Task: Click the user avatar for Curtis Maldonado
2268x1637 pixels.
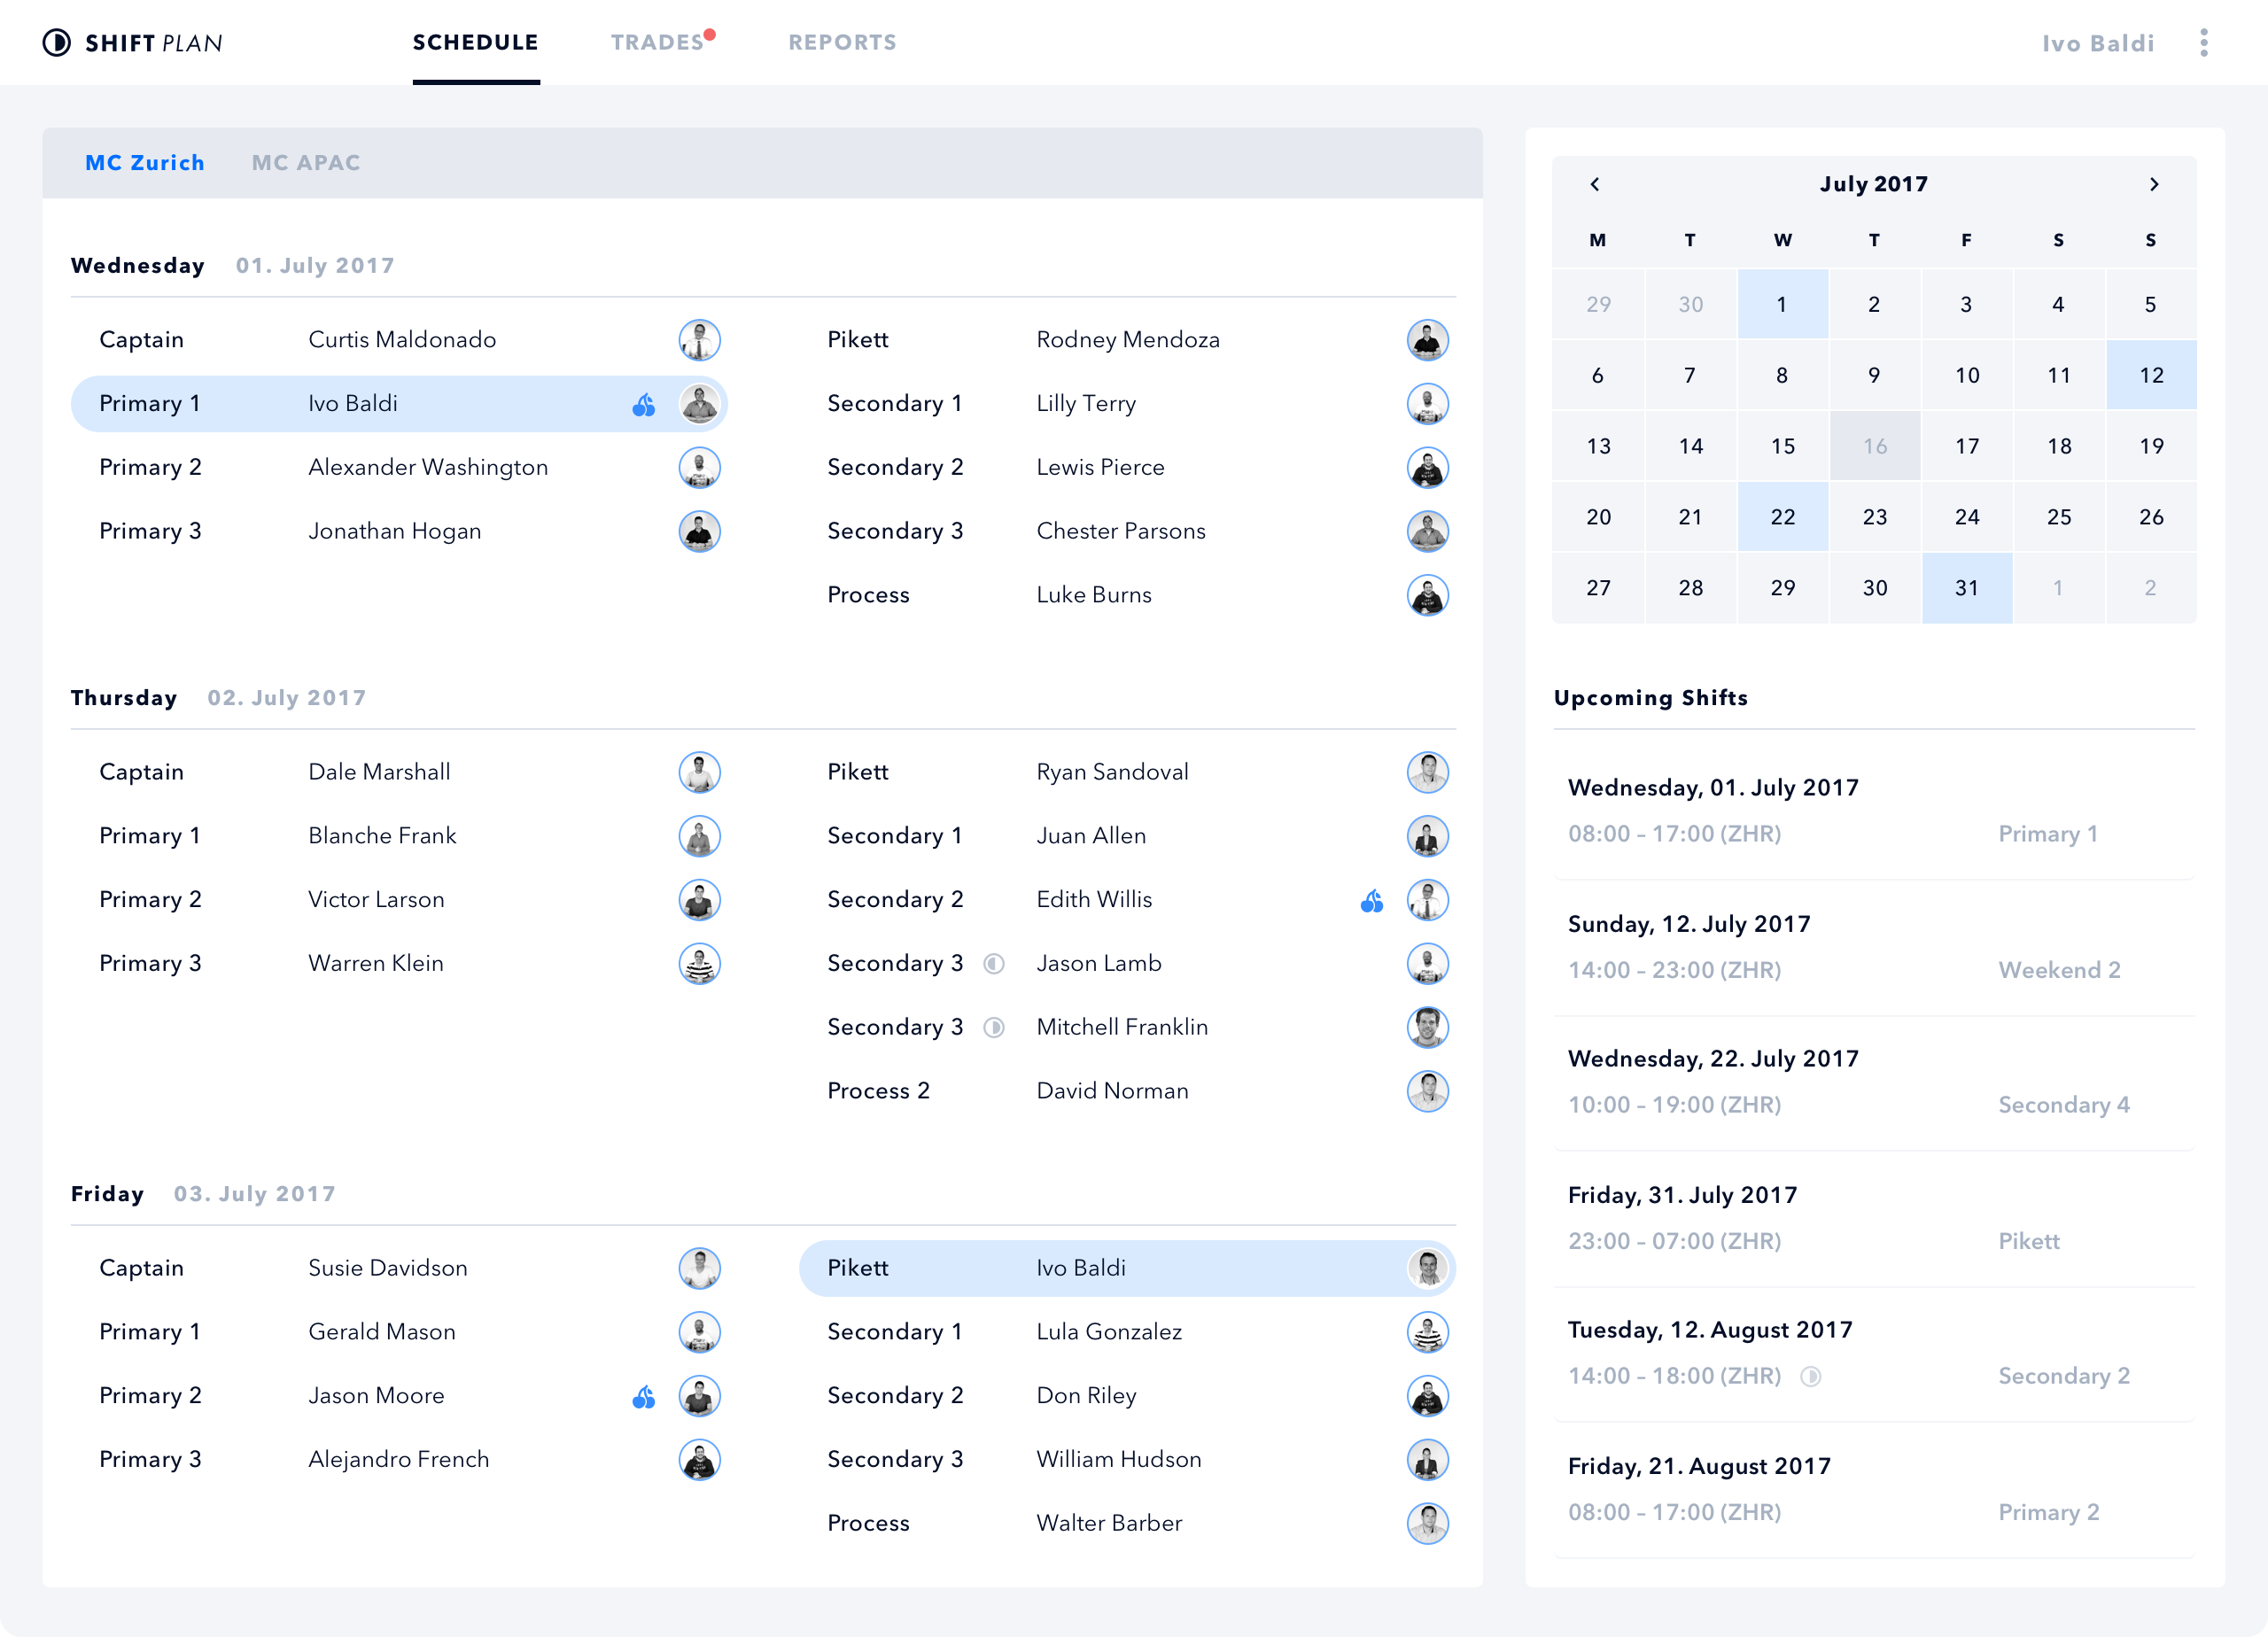Action: pyautogui.click(x=697, y=340)
